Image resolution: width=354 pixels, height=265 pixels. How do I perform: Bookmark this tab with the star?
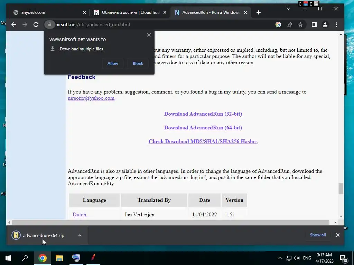coord(300,24)
